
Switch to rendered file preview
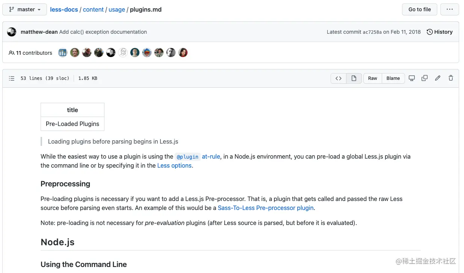click(x=354, y=78)
